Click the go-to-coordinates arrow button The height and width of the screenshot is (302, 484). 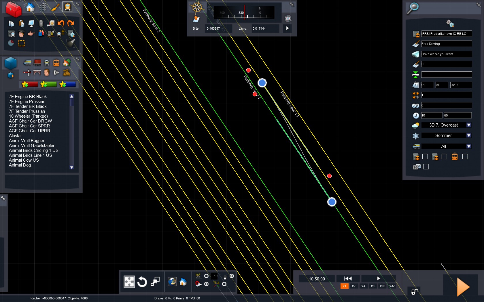click(x=287, y=28)
